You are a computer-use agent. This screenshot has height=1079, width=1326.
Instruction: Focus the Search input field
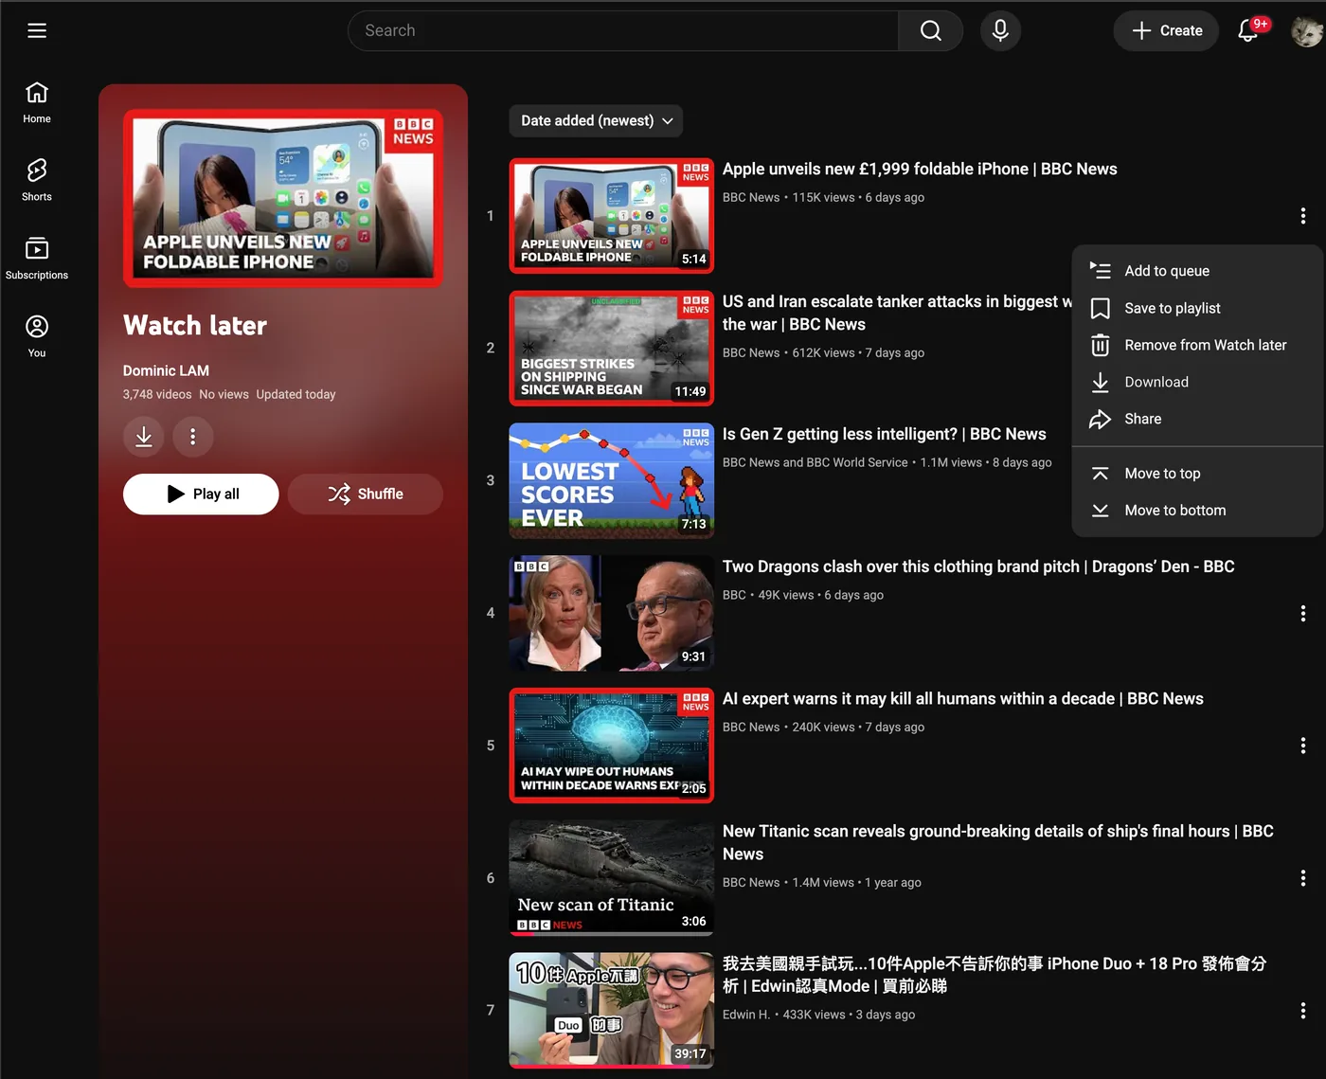click(x=622, y=30)
